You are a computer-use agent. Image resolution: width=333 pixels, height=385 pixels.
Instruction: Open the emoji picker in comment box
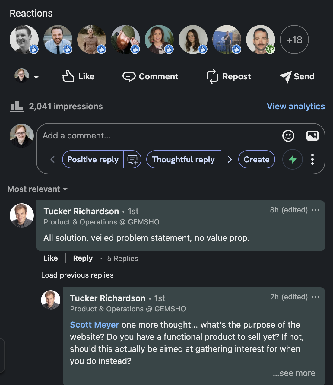288,136
